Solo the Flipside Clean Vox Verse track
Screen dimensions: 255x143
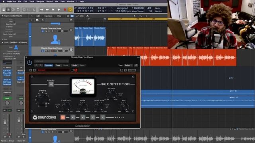tap(49, 31)
